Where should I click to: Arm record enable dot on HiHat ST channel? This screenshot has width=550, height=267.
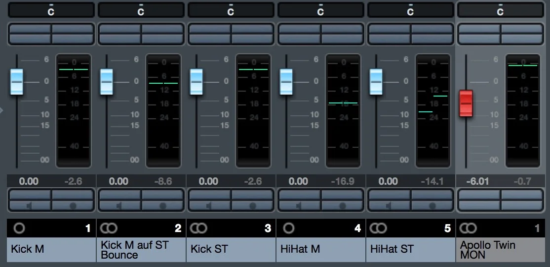[x=432, y=206]
